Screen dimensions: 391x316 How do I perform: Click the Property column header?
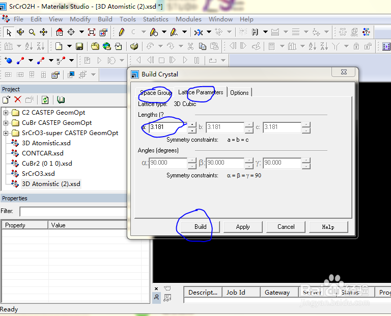coord(25,225)
